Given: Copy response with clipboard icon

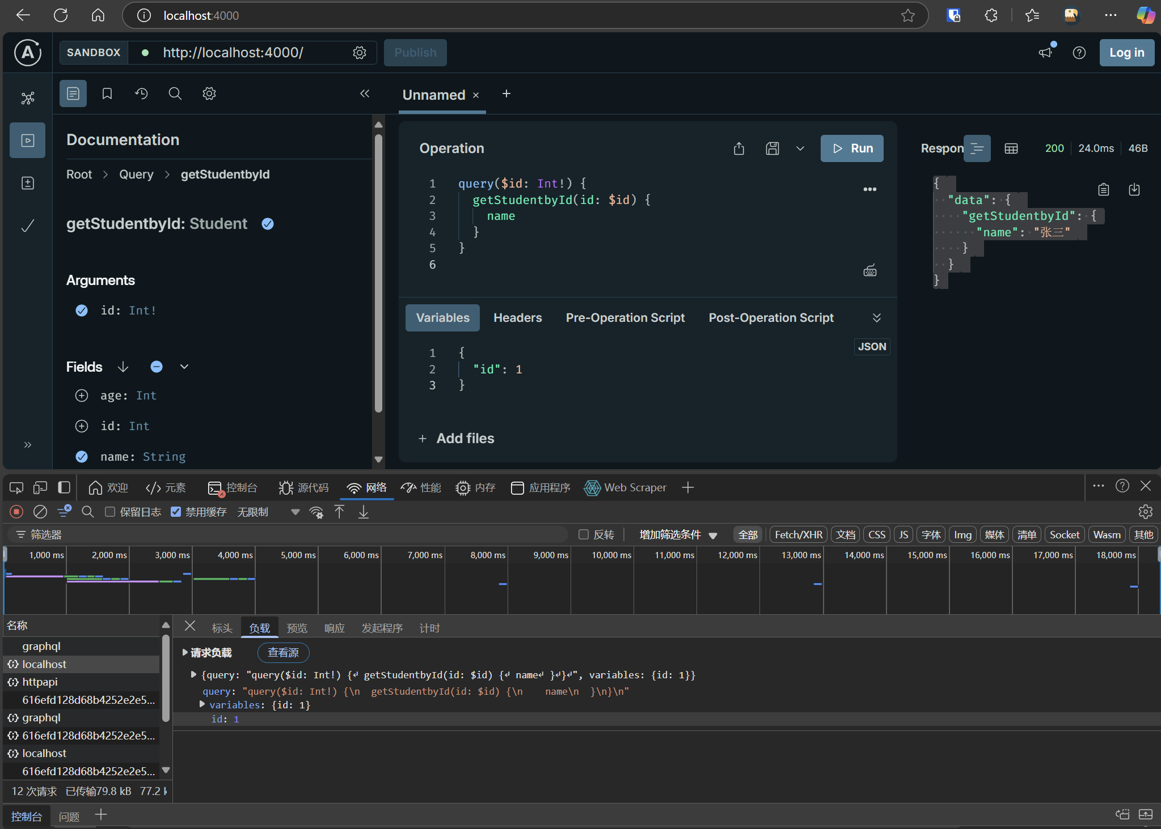Looking at the screenshot, I should (x=1103, y=189).
